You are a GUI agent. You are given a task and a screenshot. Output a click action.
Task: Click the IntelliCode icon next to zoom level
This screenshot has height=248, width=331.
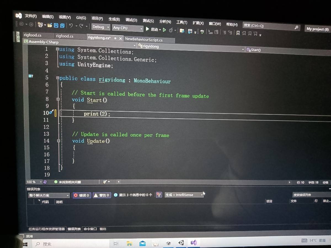tap(45, 182)
